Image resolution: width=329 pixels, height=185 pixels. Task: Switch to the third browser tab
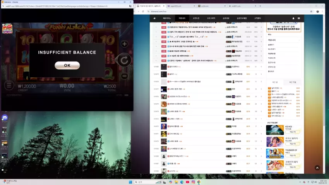coord(211,6)
